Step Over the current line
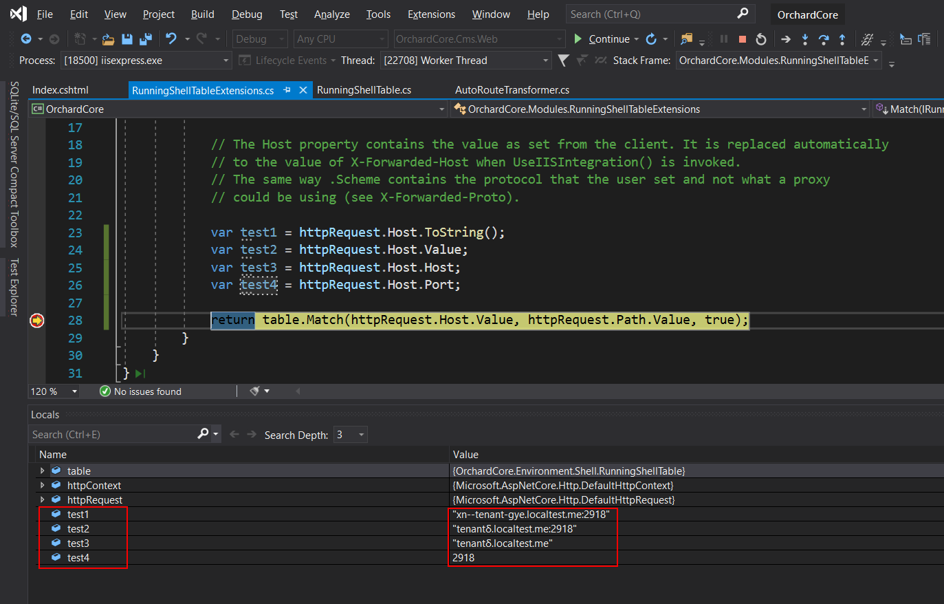This screenshot has width=944, height=604. click(x=823, y=39)
